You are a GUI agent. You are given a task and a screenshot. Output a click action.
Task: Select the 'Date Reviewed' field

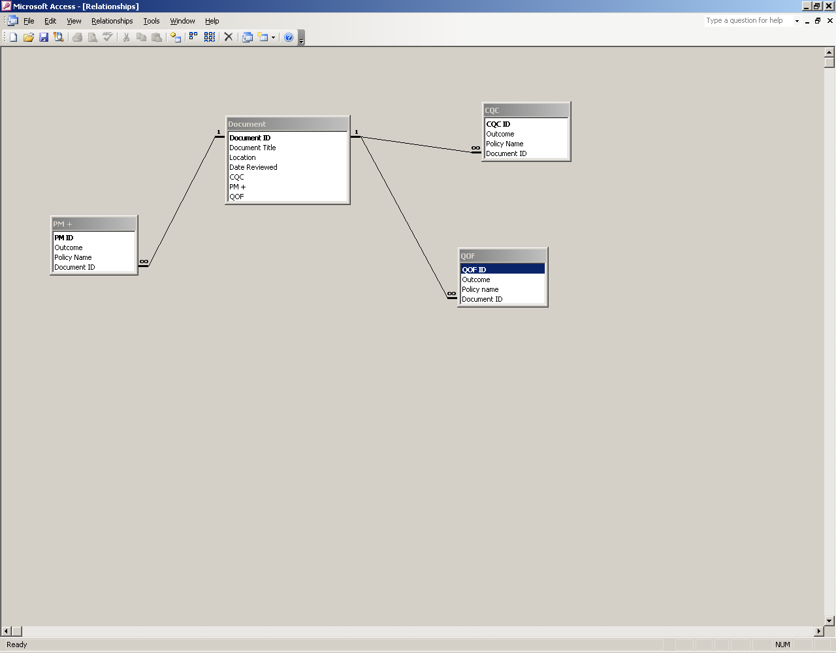click(x=287, y=167)
